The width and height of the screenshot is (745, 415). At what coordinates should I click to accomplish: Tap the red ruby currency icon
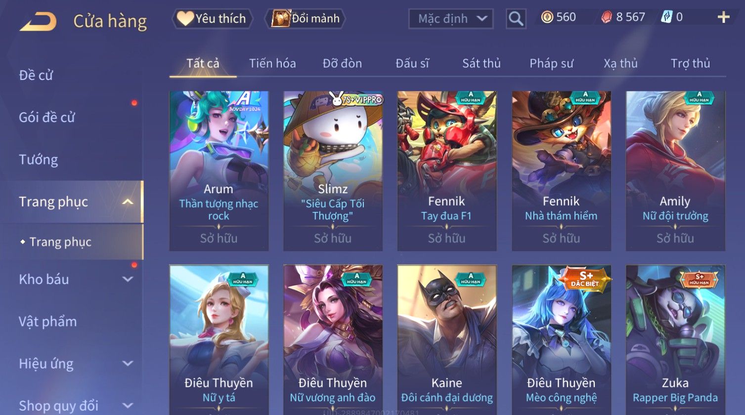(x=606, y=18)
